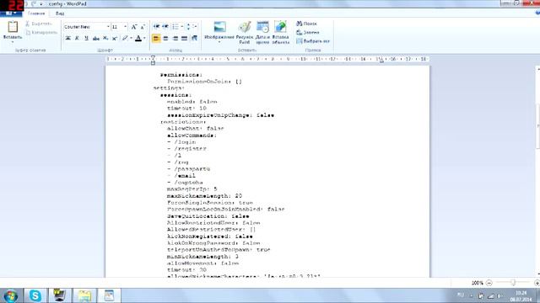The height and width of the screenshot is (303, 540).
Task: Open the bullet list style dropdown arrow
Action: [182, 26]
